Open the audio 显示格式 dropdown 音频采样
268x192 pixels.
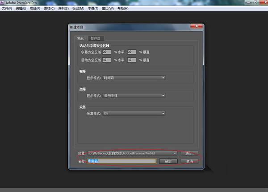[x=134, y=96]
